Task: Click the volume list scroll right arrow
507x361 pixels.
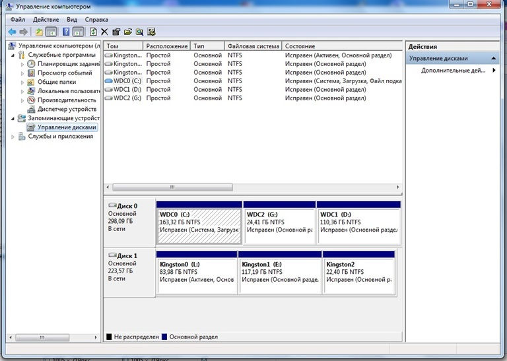Action: tap(397, 187)
